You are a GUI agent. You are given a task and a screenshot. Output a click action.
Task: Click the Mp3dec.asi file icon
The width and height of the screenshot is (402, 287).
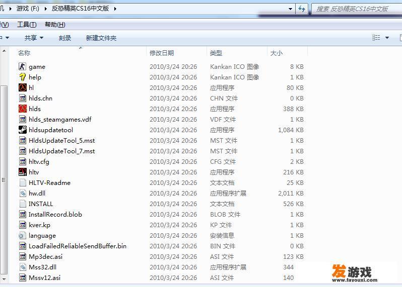pyautogui.click(x=23, y=256)
